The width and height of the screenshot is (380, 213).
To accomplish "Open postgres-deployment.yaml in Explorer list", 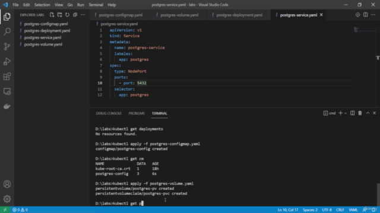I will [47, 31].
